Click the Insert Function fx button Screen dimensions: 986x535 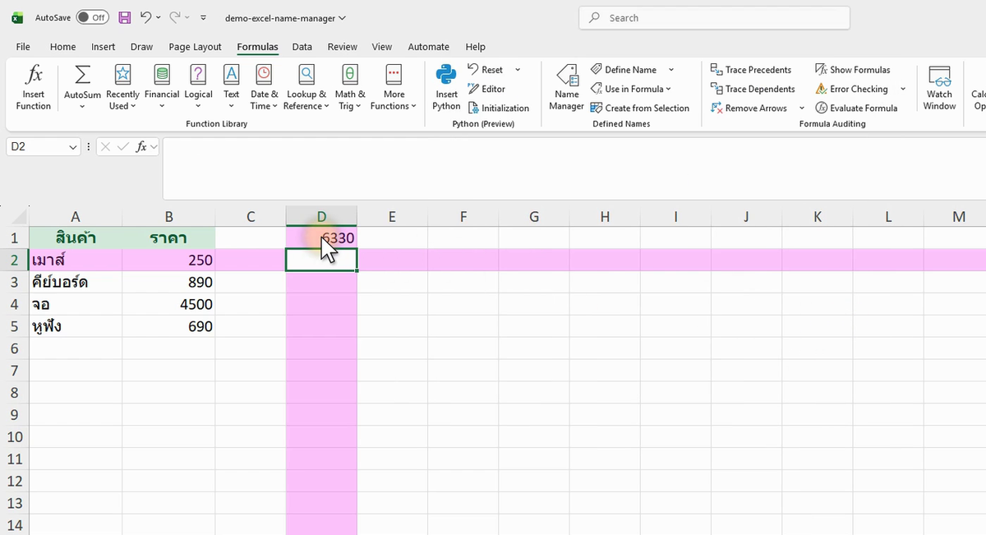tap(34, 89)
